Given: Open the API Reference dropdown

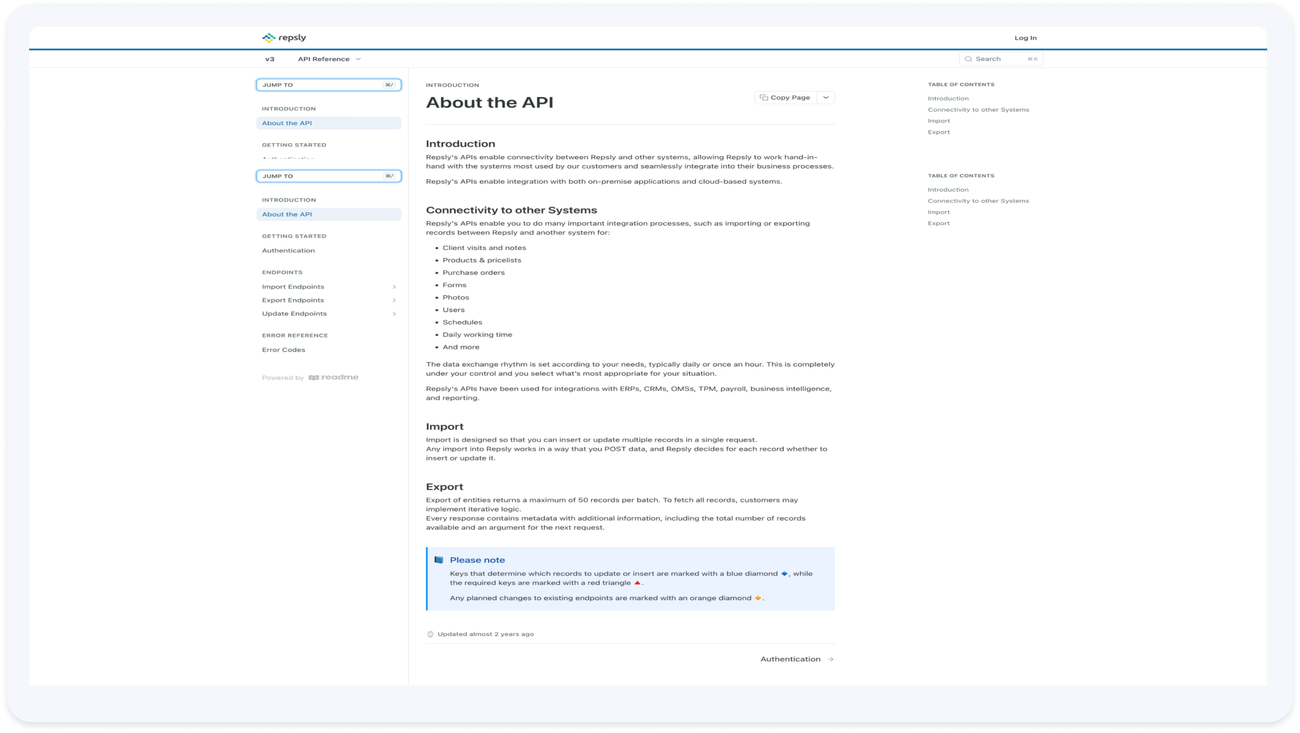Looking at the screenshot, I should (x=329, y=59).
